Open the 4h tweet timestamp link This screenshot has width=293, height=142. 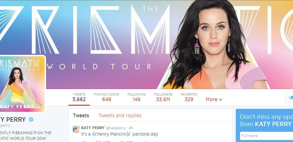(131, 128)
